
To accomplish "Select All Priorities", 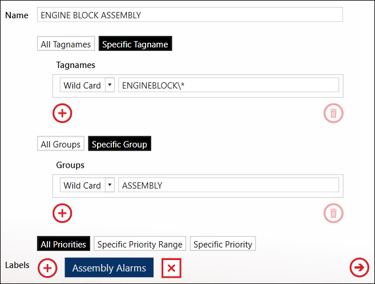I will coord(63,244).
